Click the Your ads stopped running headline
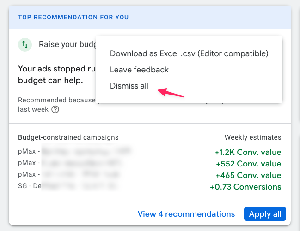This screenshot has height=231, width=300. pos(57,75)
